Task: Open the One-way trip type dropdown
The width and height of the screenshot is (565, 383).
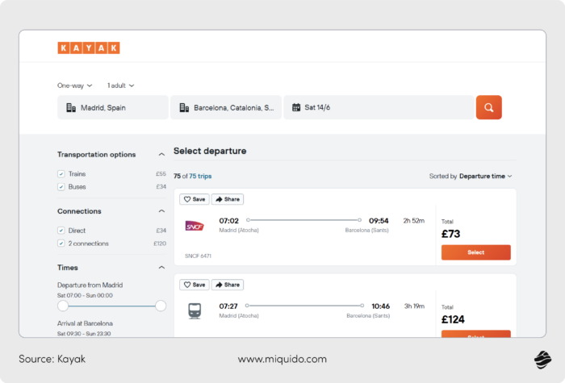Action: point(75,85)
